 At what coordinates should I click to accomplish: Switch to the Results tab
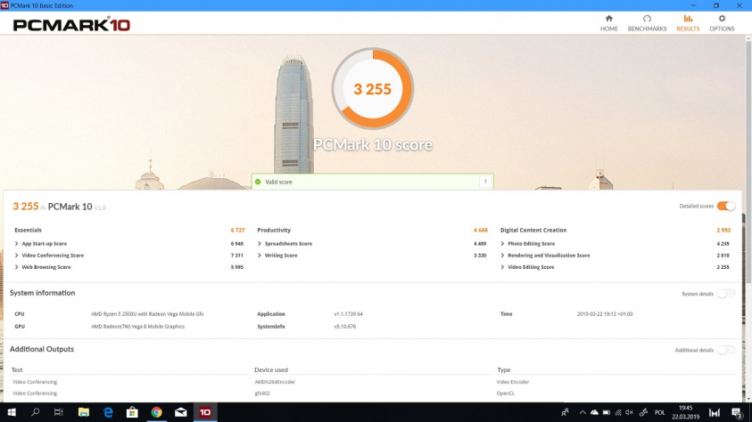(x=688, y=23)
